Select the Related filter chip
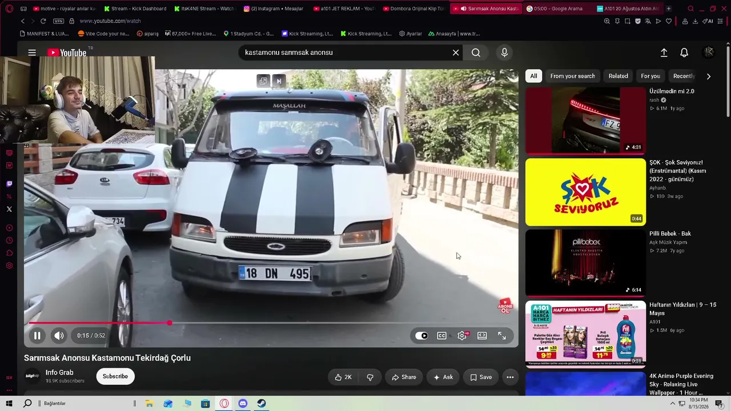Viewport: 731px width, 411px height. (618, 76)
